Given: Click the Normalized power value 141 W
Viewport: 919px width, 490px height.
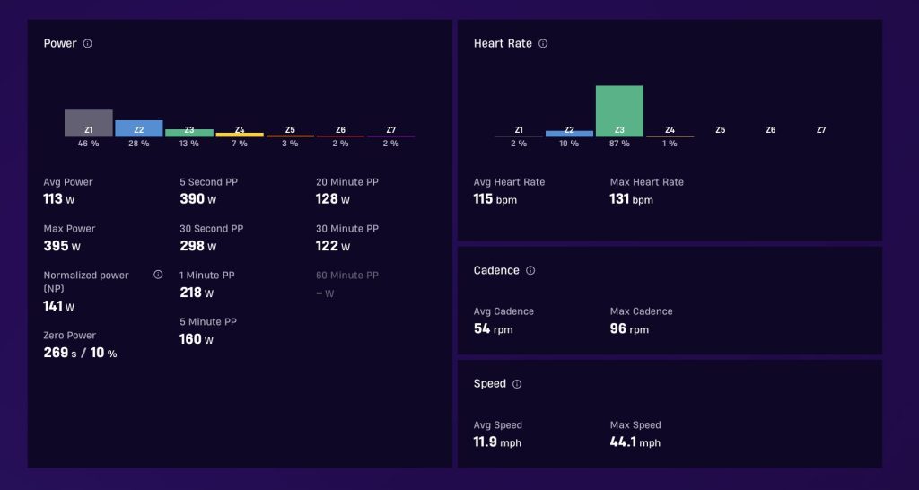Looking at the screenshot, I should point(58,306).
